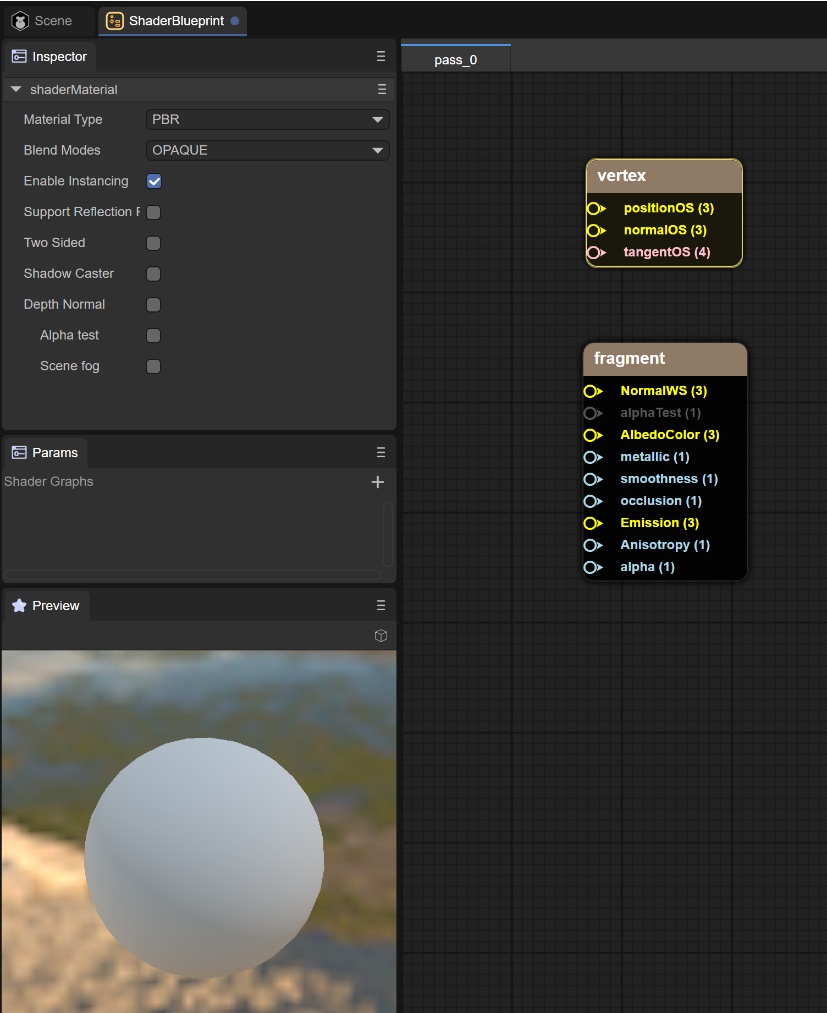This screenshot has width=827, height=1013.
Task: Select the pass_0 tab
Action: [455, 60]
